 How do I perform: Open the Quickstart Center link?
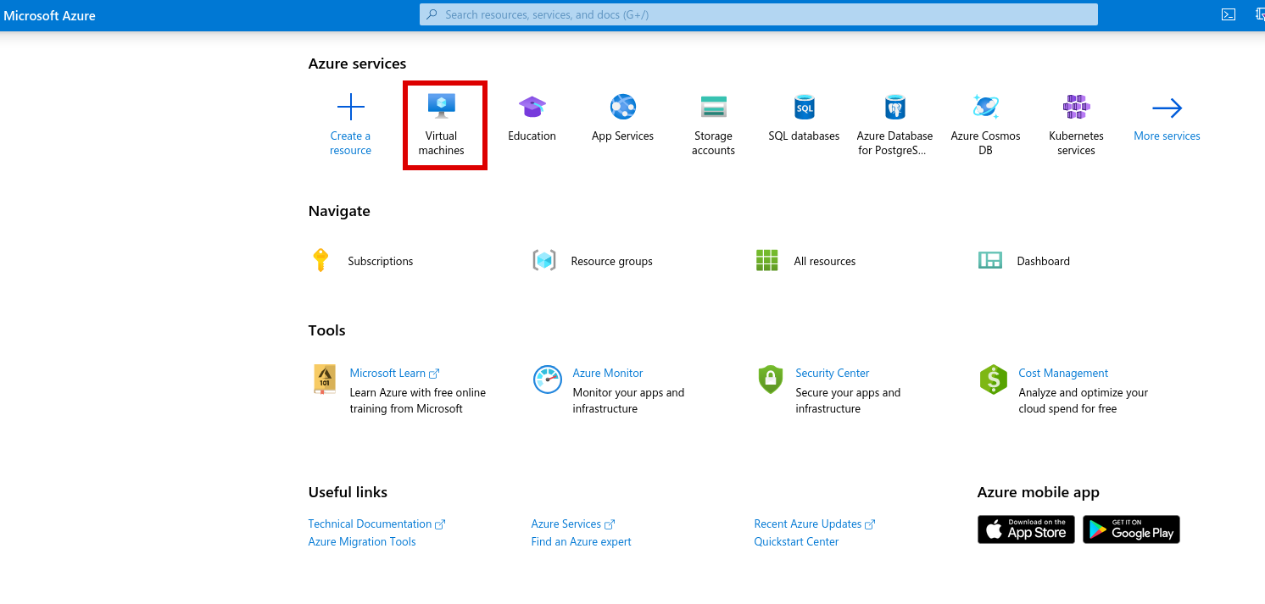[796, 541]
